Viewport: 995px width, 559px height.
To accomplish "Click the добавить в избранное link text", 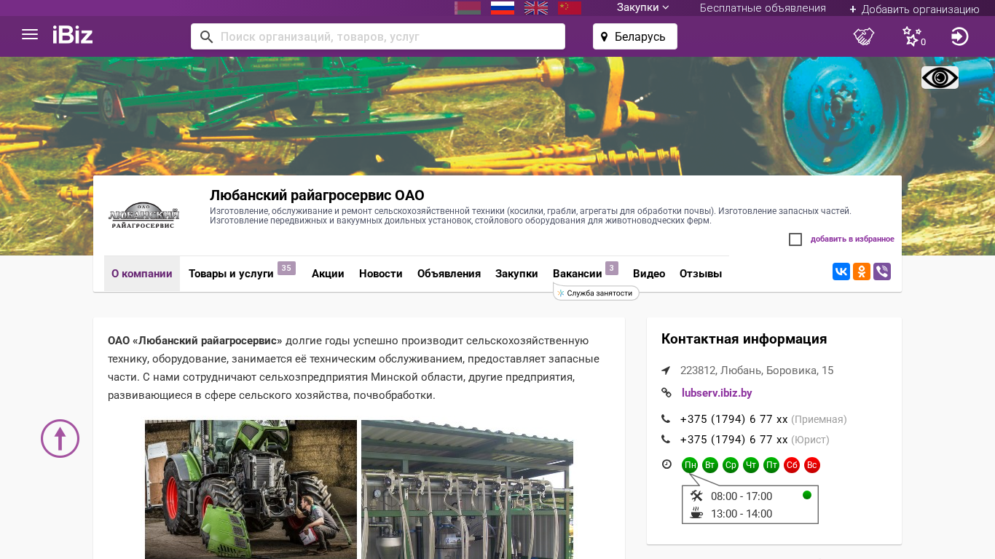I will (x=852, y=239).
